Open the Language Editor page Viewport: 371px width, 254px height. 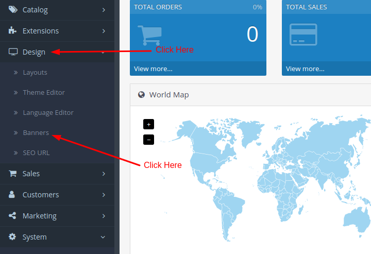[48, 112]
